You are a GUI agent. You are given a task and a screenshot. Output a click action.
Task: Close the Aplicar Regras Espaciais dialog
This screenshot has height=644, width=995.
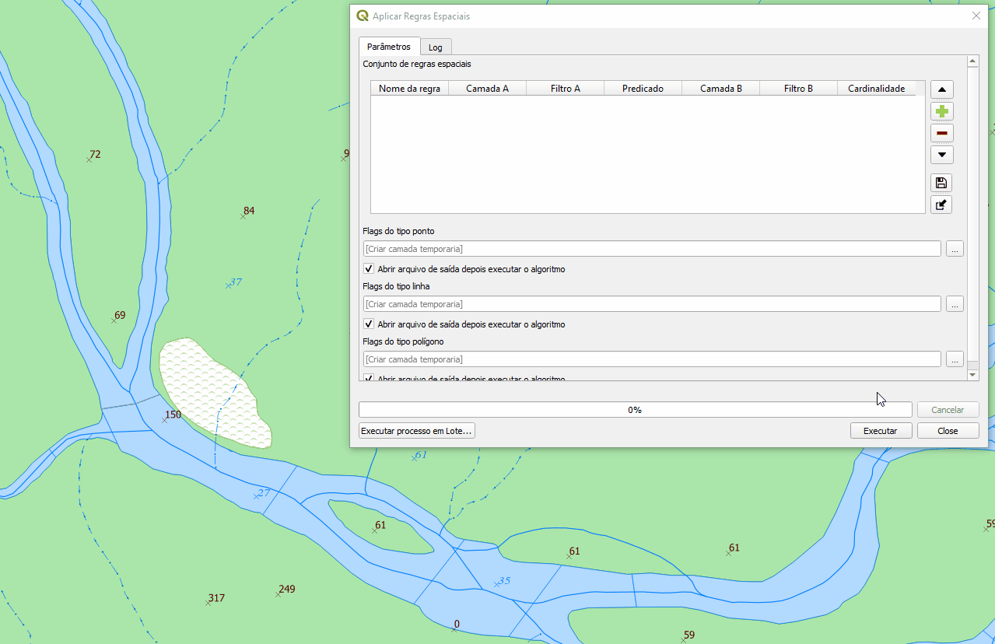[976, 16]
